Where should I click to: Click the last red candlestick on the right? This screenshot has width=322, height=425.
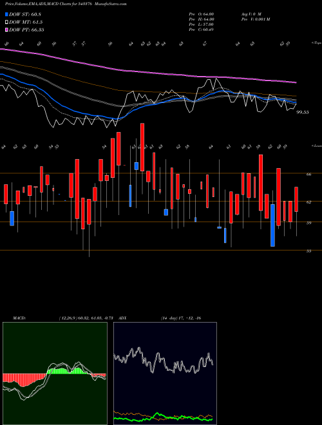[x=296, y=199]
